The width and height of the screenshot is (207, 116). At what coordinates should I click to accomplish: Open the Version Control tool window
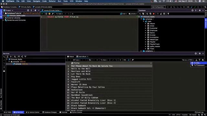click(33, 112)
